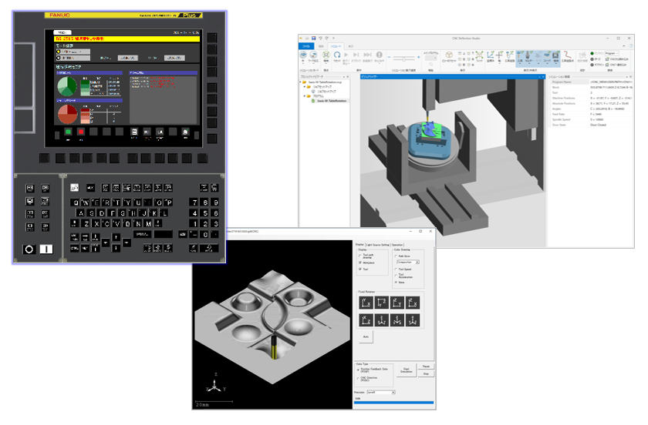Enable the Tool path drawing checkbox

click(x=360, y=257)
